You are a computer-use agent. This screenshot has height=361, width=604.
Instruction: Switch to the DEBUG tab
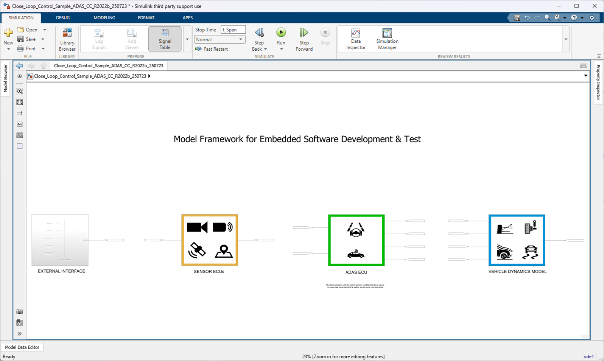pos(63,18)
